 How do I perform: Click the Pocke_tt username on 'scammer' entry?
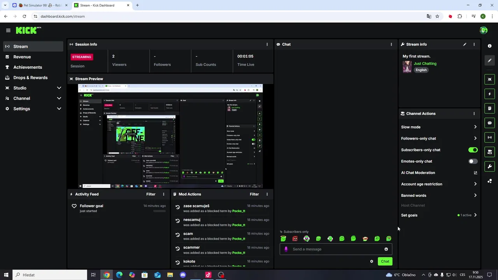(x=238, y=253)
